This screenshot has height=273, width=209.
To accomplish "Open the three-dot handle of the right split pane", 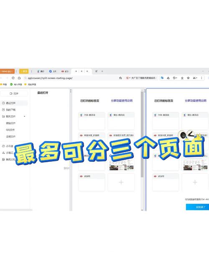I will [145, 91].
